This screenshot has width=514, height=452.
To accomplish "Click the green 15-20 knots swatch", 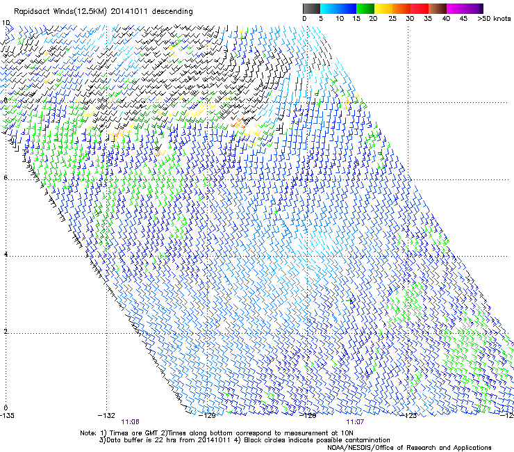I will click(365, 8).
